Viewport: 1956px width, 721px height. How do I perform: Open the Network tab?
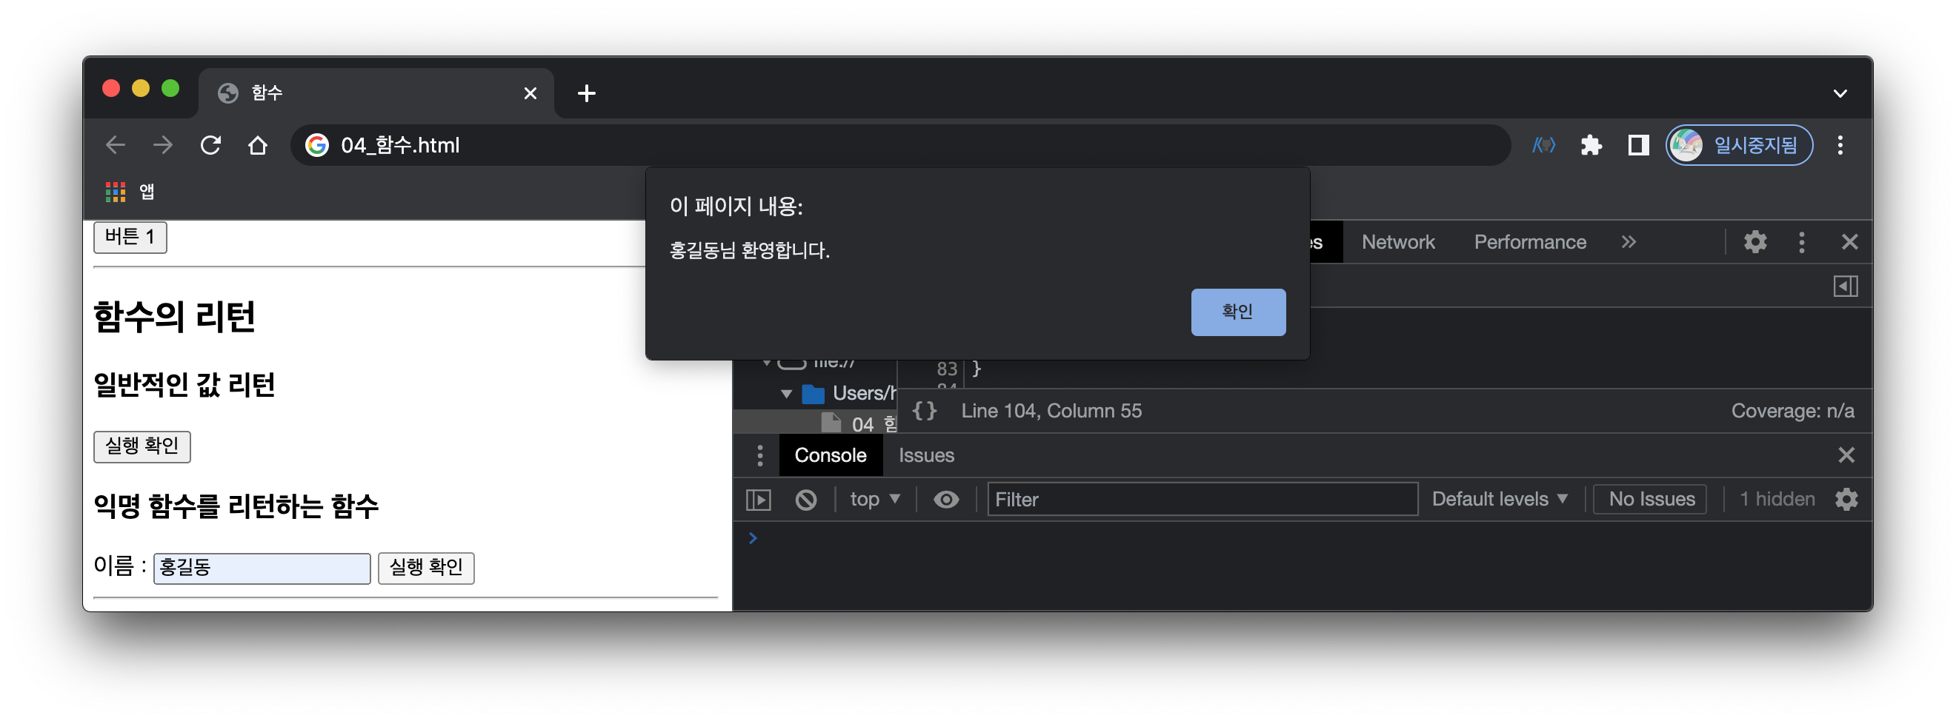pos(1397,242)
